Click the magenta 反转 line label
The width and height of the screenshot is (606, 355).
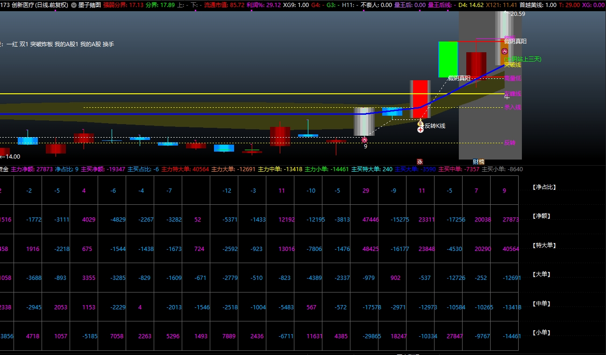point(510,143)
